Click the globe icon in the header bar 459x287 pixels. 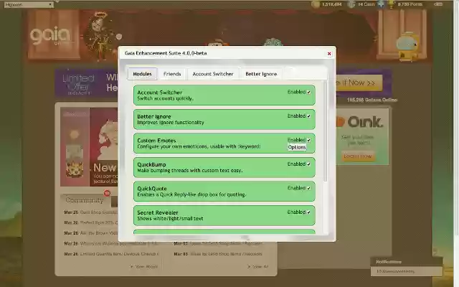(381, 4)
